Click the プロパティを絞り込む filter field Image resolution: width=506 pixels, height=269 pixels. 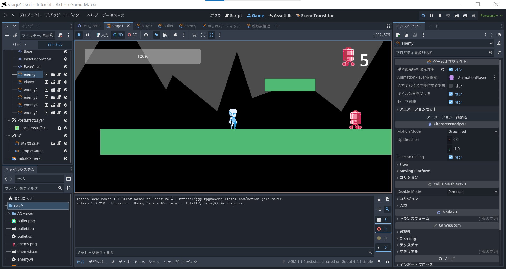click(441, 53)
